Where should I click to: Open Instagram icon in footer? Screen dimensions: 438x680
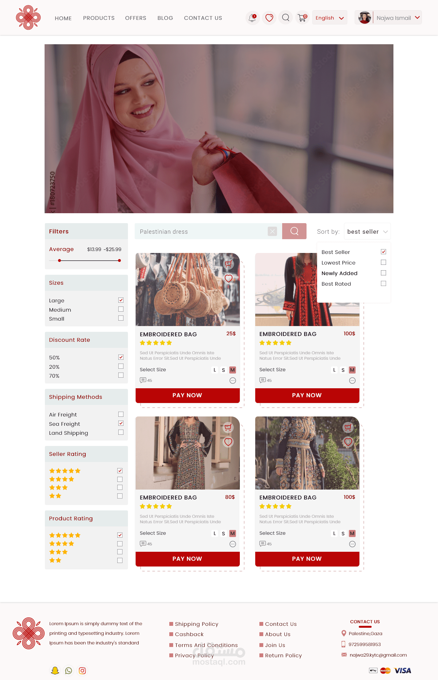82,670
